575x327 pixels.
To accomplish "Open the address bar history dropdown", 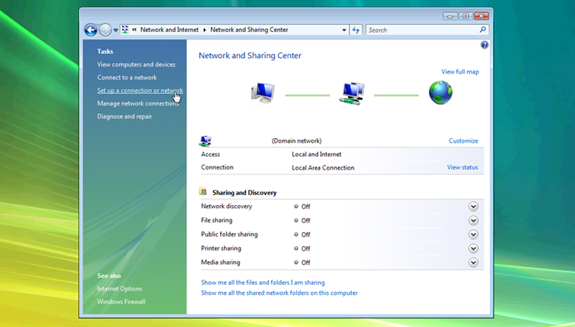I will [x=344, y=30].
